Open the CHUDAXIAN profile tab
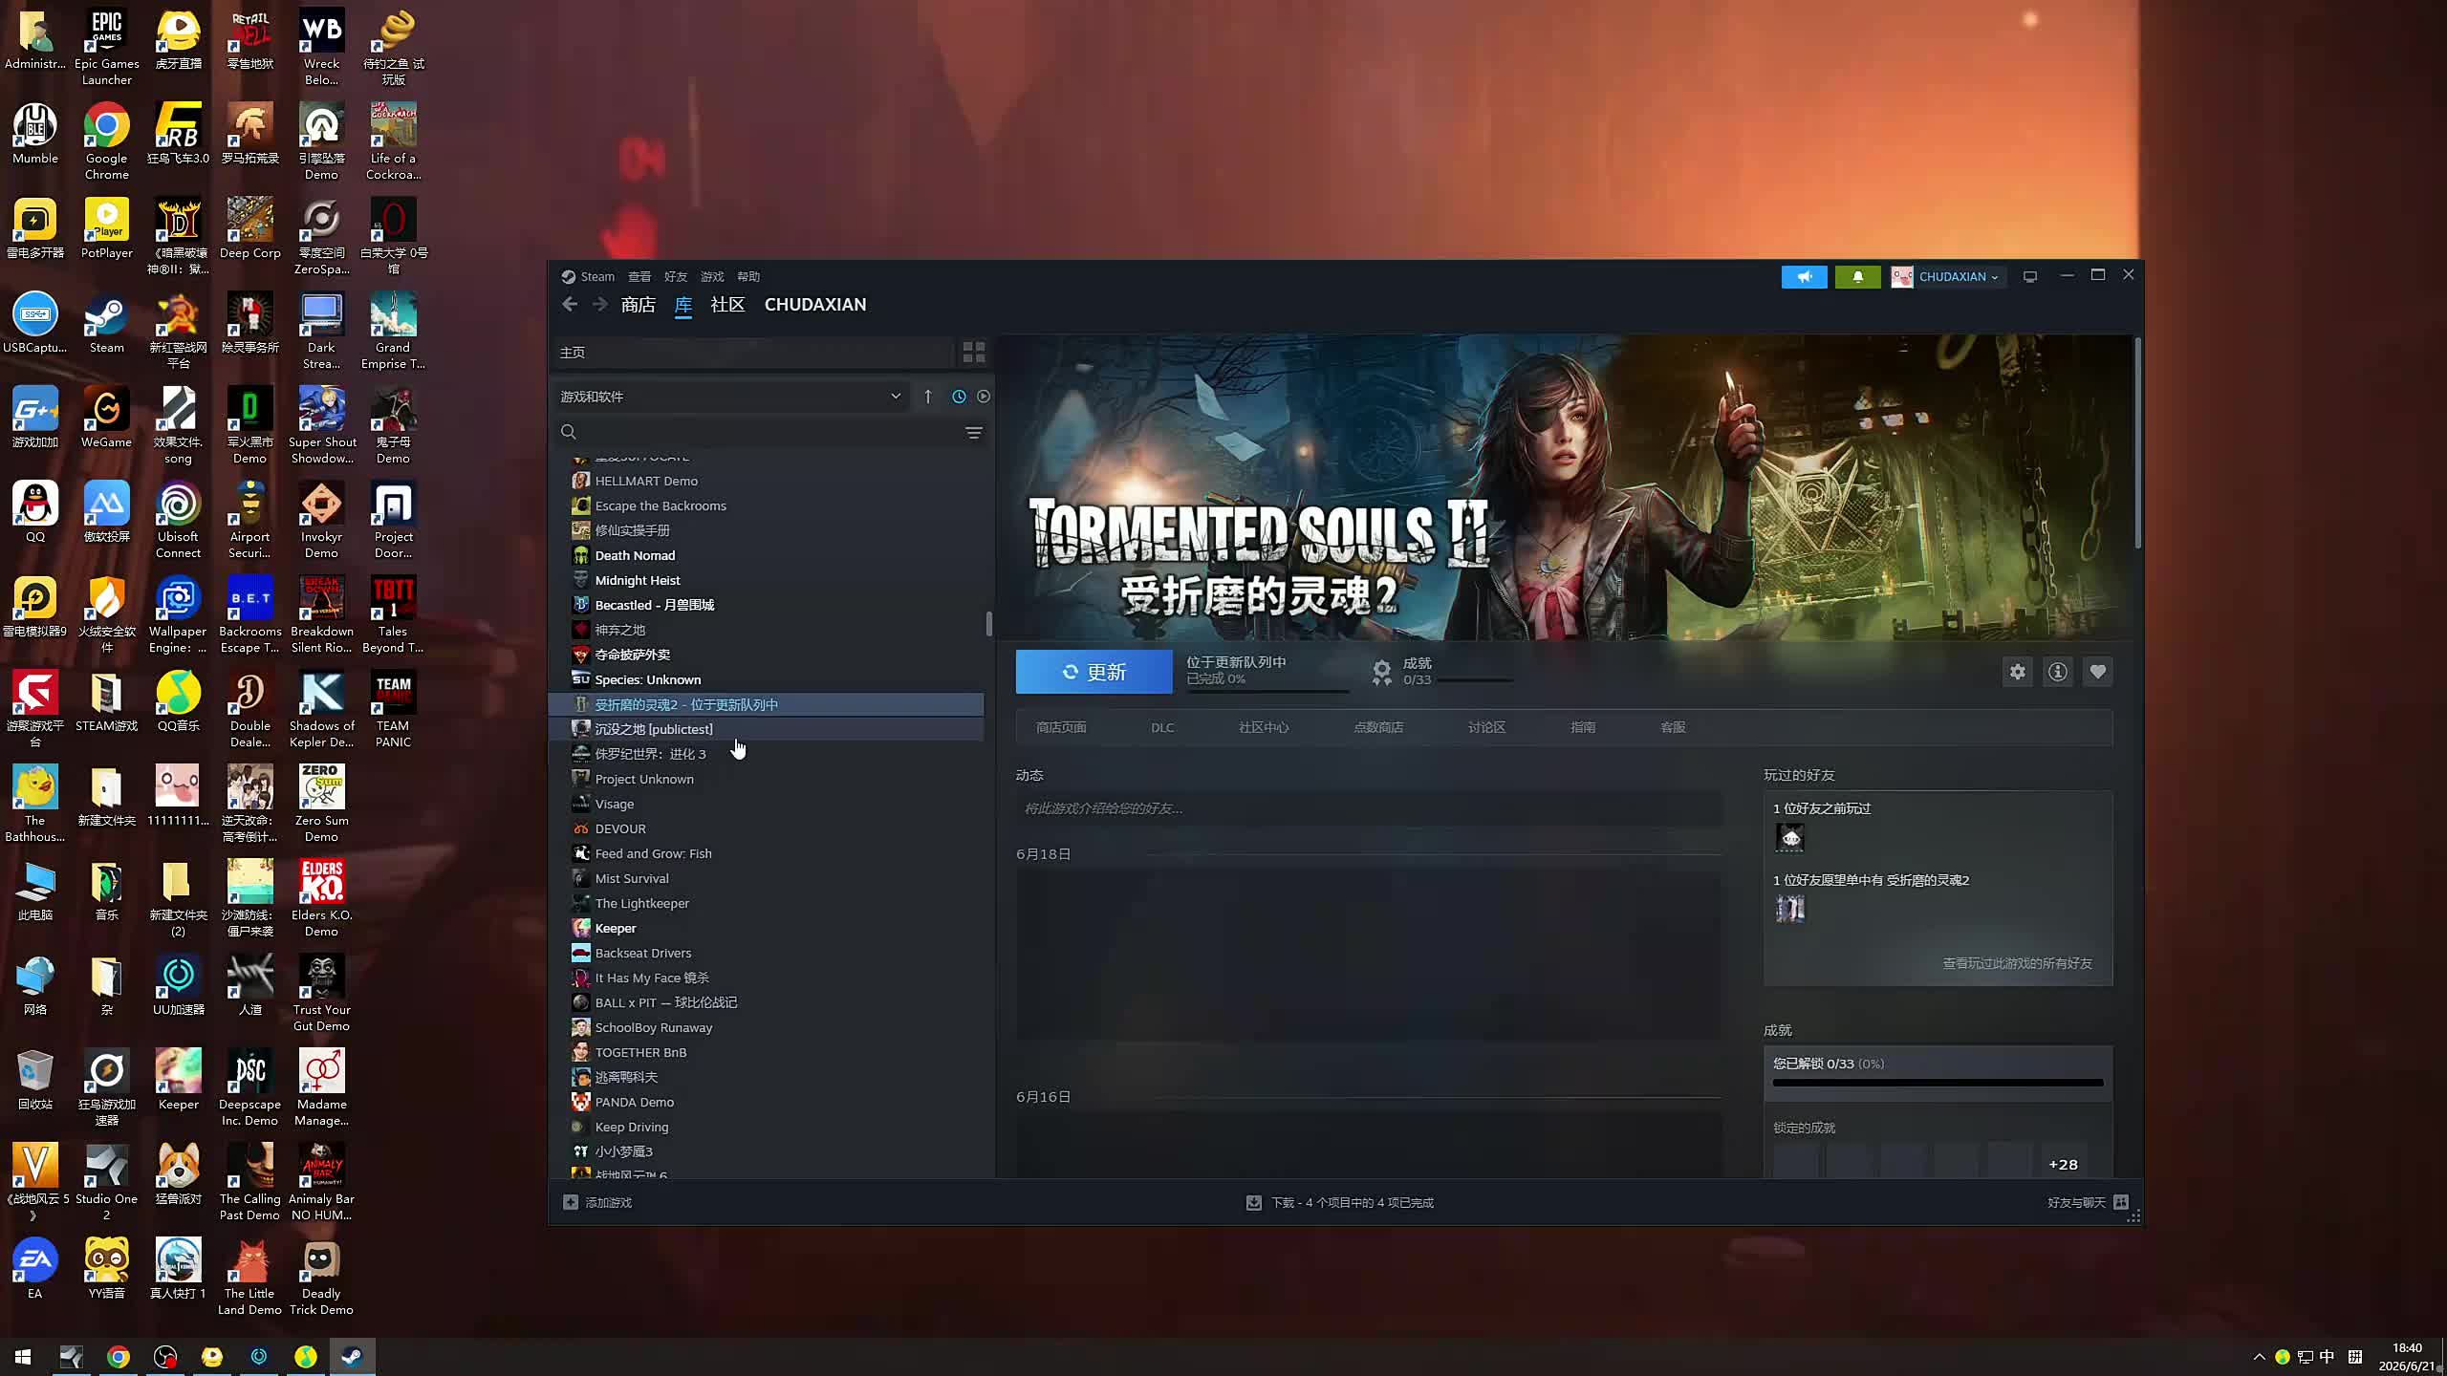 tap(815, 305)
